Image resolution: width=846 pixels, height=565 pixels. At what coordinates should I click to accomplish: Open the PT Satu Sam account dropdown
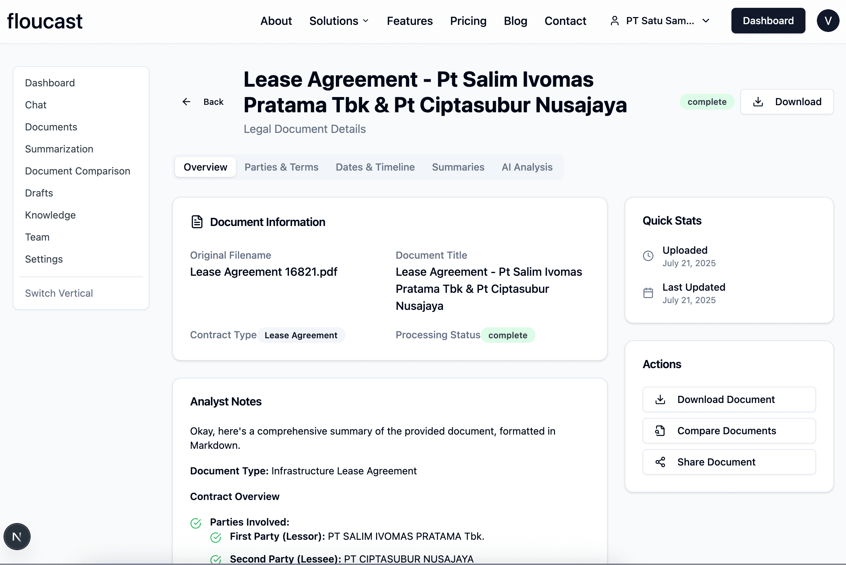click(x=660, y=21)
